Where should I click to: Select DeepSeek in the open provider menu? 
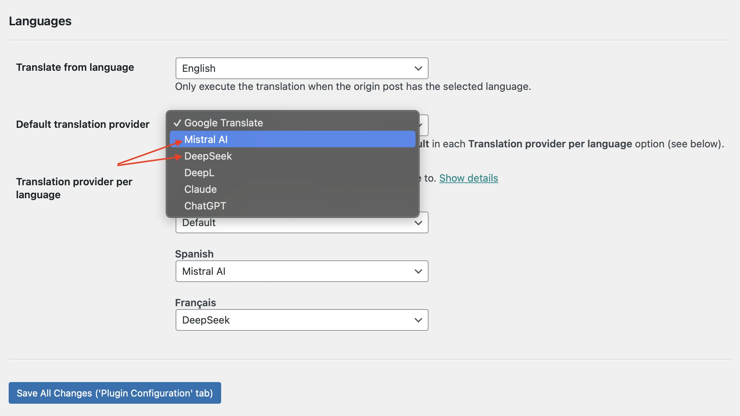coord(208,156)
